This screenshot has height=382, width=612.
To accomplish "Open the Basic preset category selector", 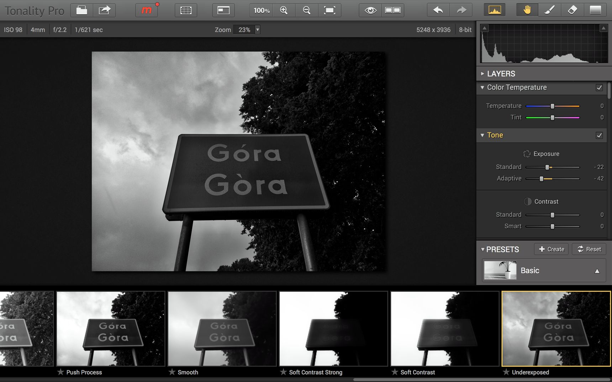I will [x=544, y=270].
